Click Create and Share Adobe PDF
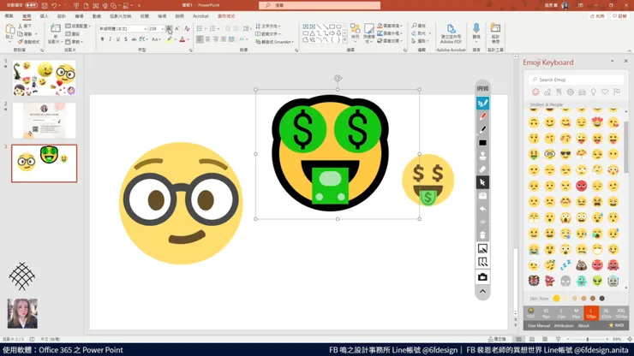The height and width of the screenshot is (356, 634). click(451, 34)
